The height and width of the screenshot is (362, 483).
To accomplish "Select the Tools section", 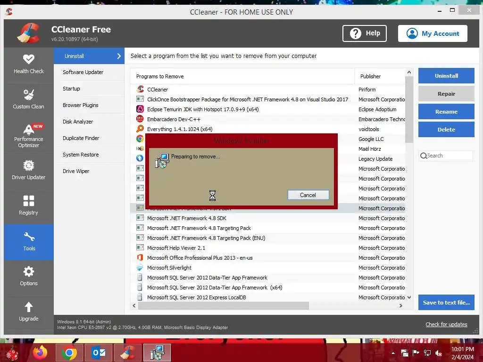I will coord(29,242).
